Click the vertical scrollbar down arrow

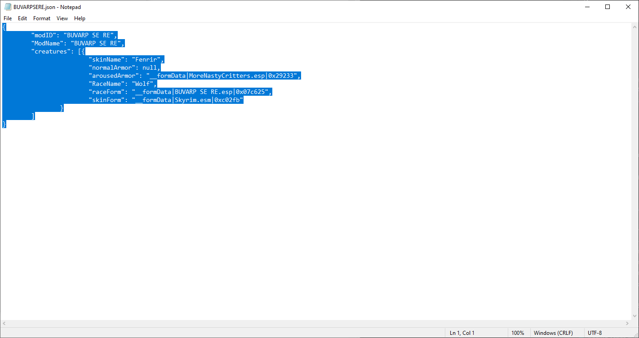635,316
